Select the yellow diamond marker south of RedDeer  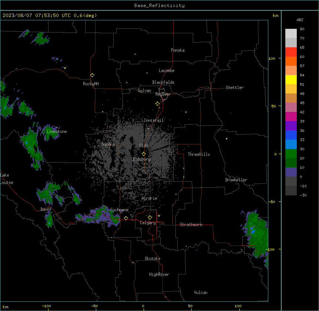click(x=158, y=104)
